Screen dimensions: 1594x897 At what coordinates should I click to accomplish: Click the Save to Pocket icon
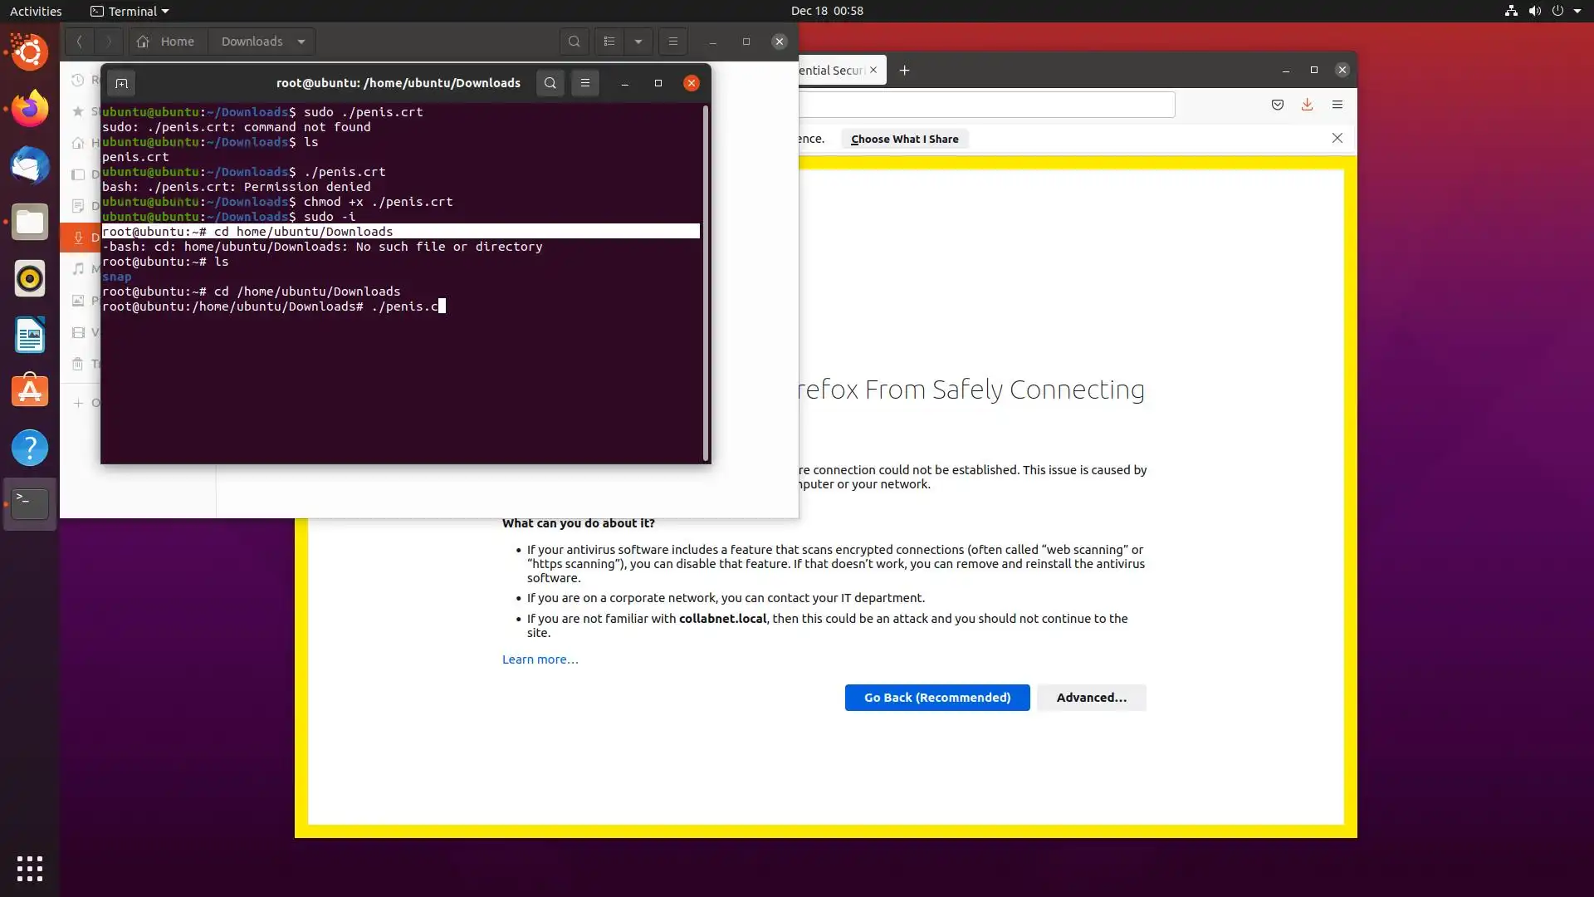click(1278, 105)
